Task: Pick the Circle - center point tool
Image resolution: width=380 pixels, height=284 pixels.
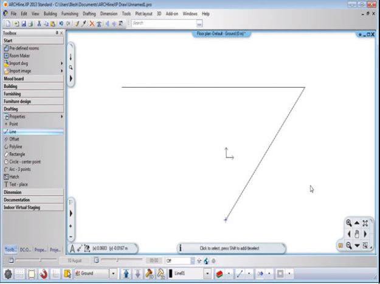Action: click(24, 162)
